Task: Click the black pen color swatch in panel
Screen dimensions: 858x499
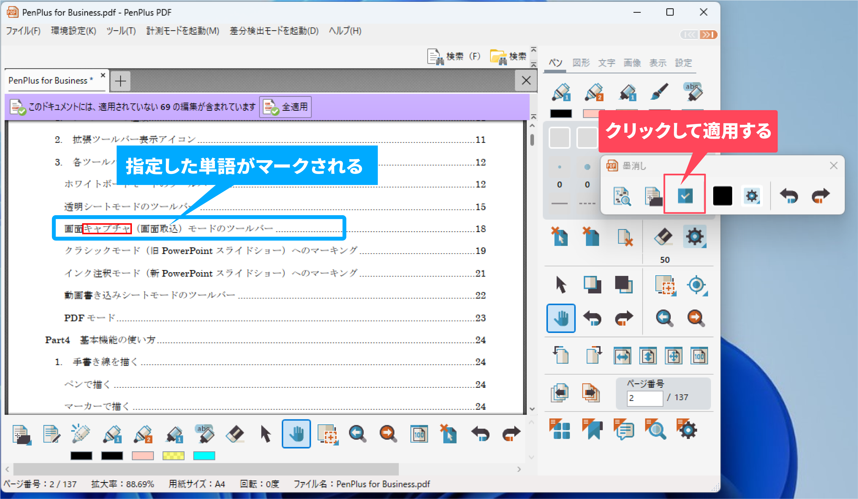Action: pyautogui.click(x=561, y=114)
